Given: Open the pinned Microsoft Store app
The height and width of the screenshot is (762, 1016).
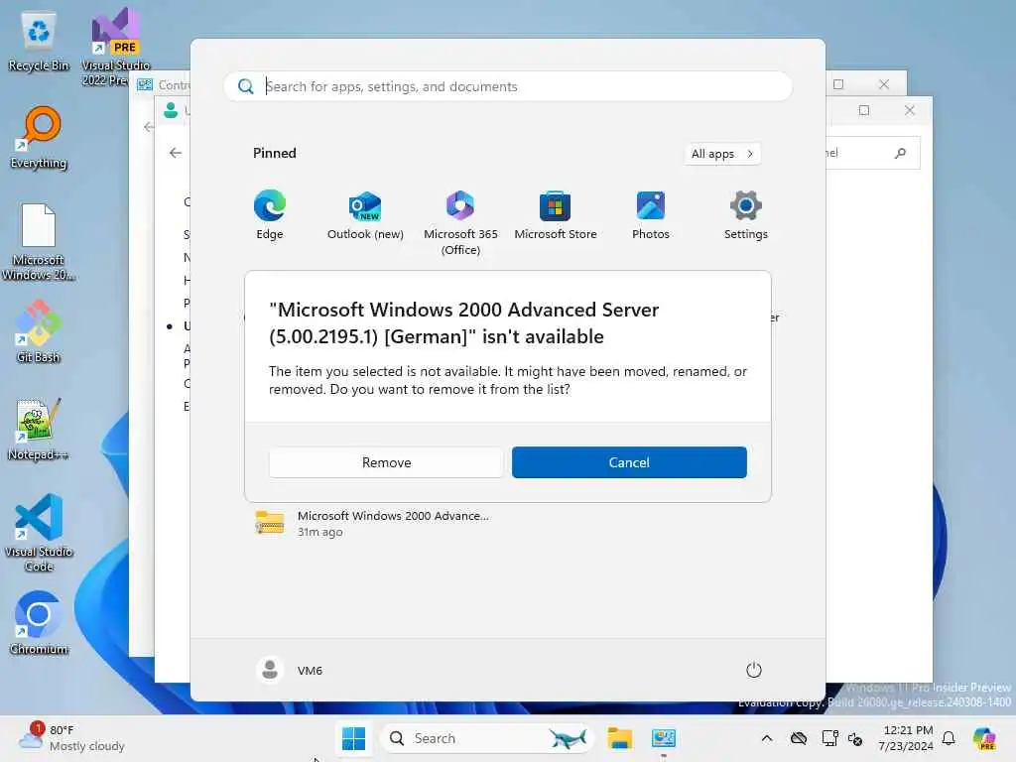Looking at the screenshot, I should tap(556, 215).
